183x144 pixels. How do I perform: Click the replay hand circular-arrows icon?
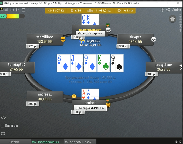12,10
